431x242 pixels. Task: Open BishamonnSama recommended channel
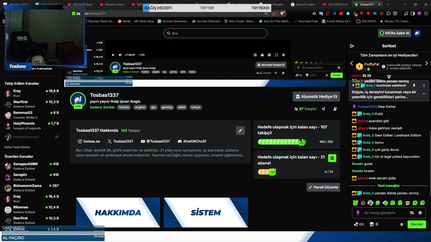32,188
